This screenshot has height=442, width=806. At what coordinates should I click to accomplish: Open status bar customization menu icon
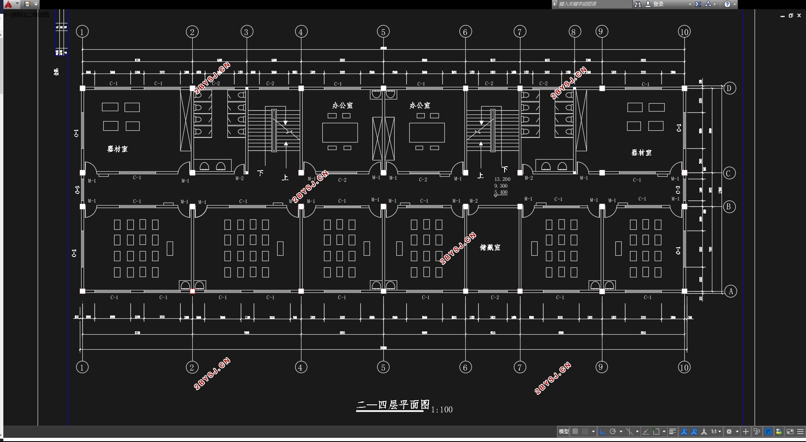[x=801, y=432]
